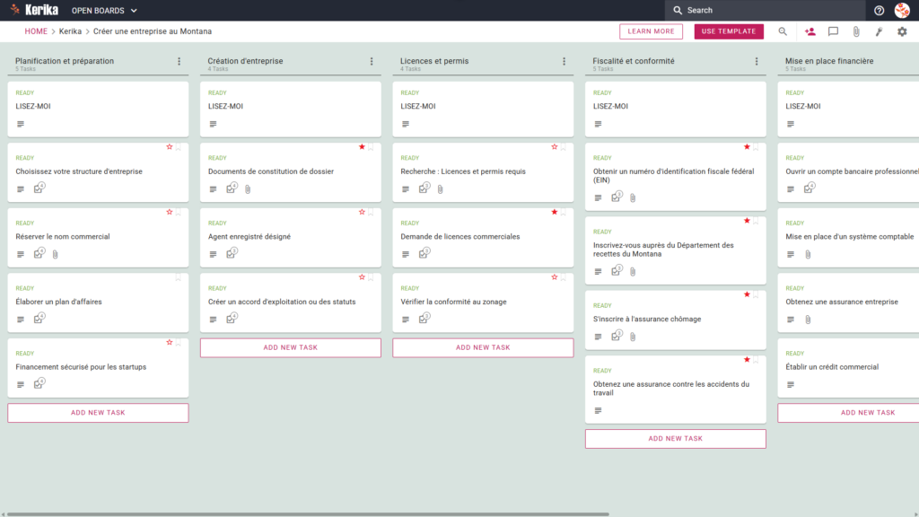Add new task in Fiscalité et conformité

[675, 439]
